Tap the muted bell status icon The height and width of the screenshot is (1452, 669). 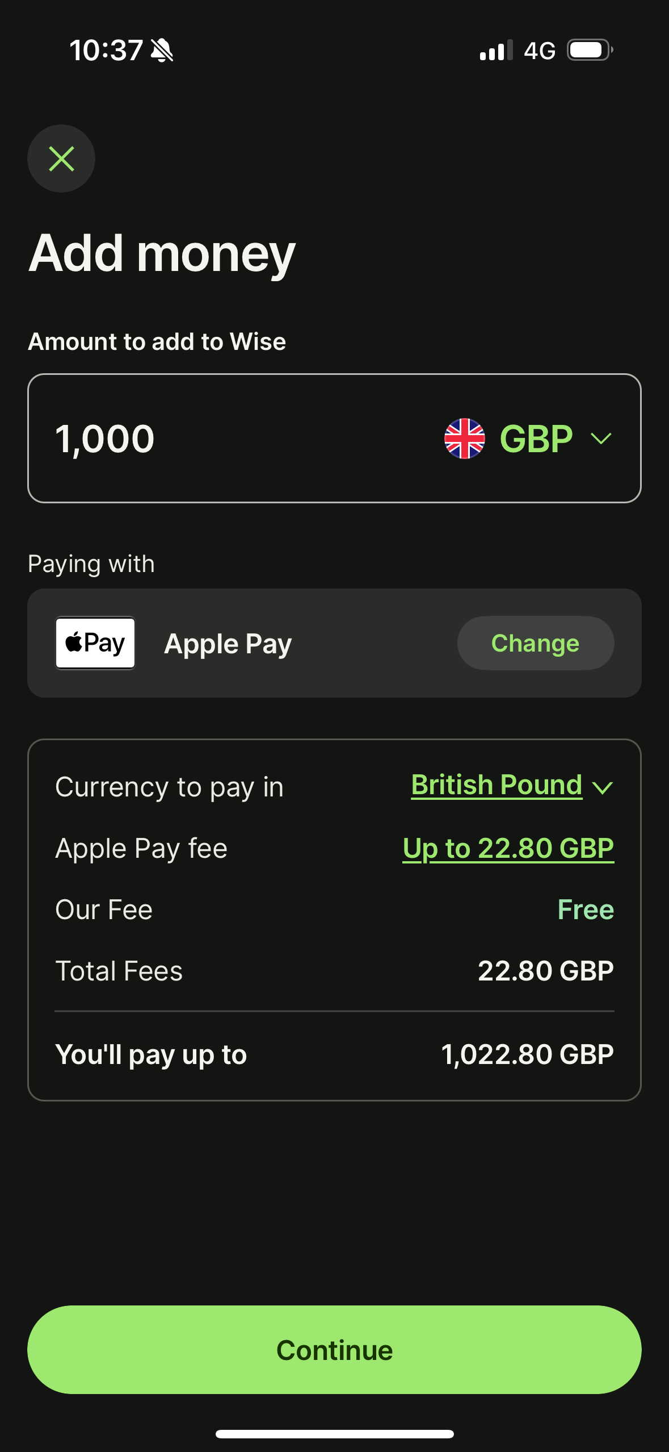(162, 51)
